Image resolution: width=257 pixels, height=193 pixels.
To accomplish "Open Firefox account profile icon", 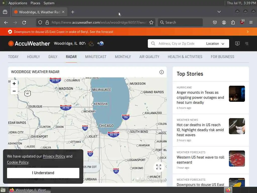I will 224,22.
